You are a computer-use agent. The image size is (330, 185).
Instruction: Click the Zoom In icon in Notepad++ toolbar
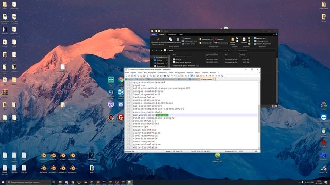172,76
